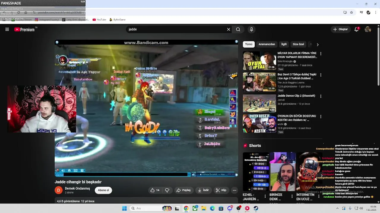
Task: Open the YouTube hamburger guide menu
Action: [7, 29]
